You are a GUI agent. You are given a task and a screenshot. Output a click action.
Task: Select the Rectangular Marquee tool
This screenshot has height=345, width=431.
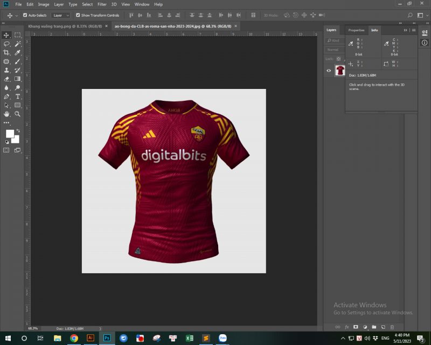(x=18, y=35)
